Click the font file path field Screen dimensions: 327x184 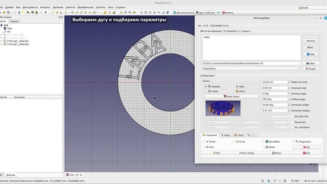(251, 63)
